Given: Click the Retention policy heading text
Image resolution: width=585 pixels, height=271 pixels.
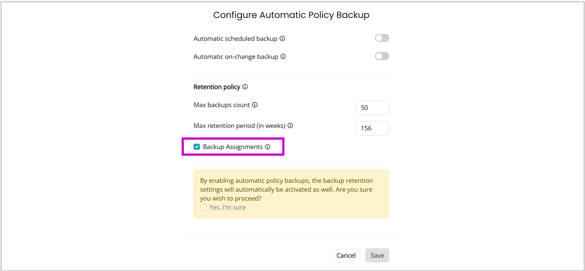Looking at the screenshot, I should point(217,87).
